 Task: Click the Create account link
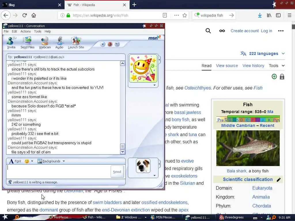tap(245, 31)
